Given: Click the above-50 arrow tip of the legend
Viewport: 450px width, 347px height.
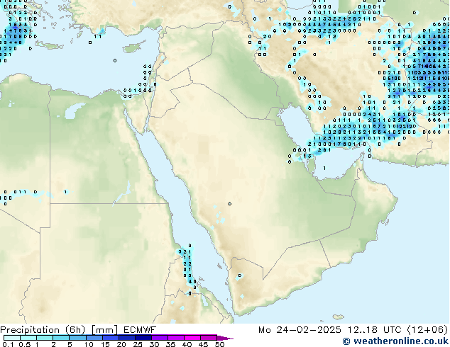Looking at the screenshot, I should click(225, 338).
